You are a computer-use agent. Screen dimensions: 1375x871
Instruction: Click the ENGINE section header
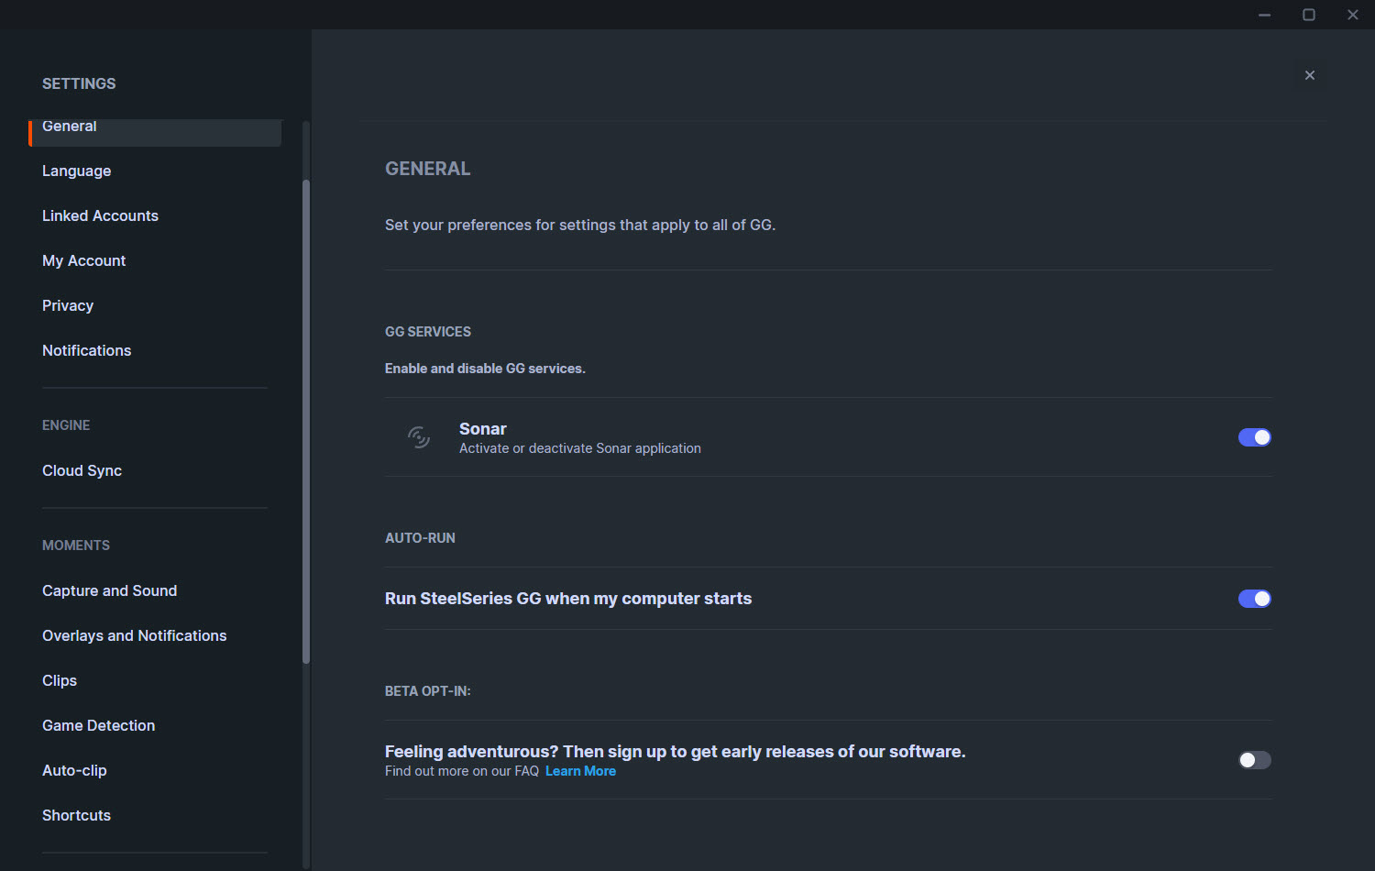point(66,425)
